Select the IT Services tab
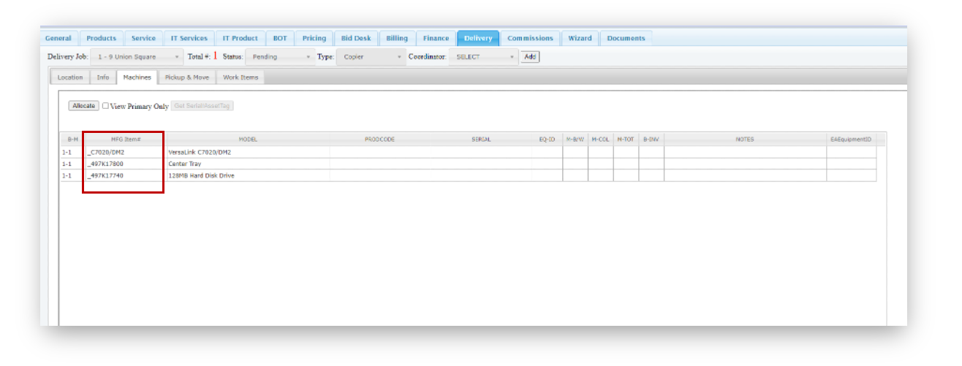 coord(189,39)
